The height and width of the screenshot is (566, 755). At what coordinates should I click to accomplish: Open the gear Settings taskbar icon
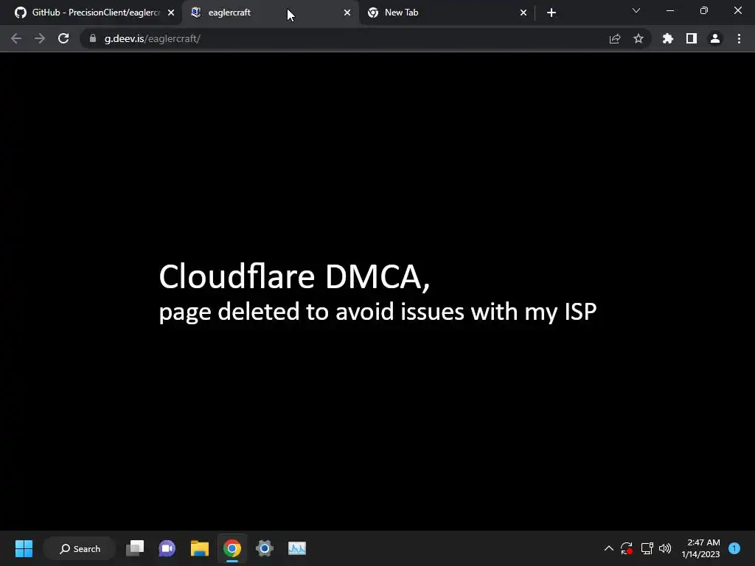tap(265, 548)
